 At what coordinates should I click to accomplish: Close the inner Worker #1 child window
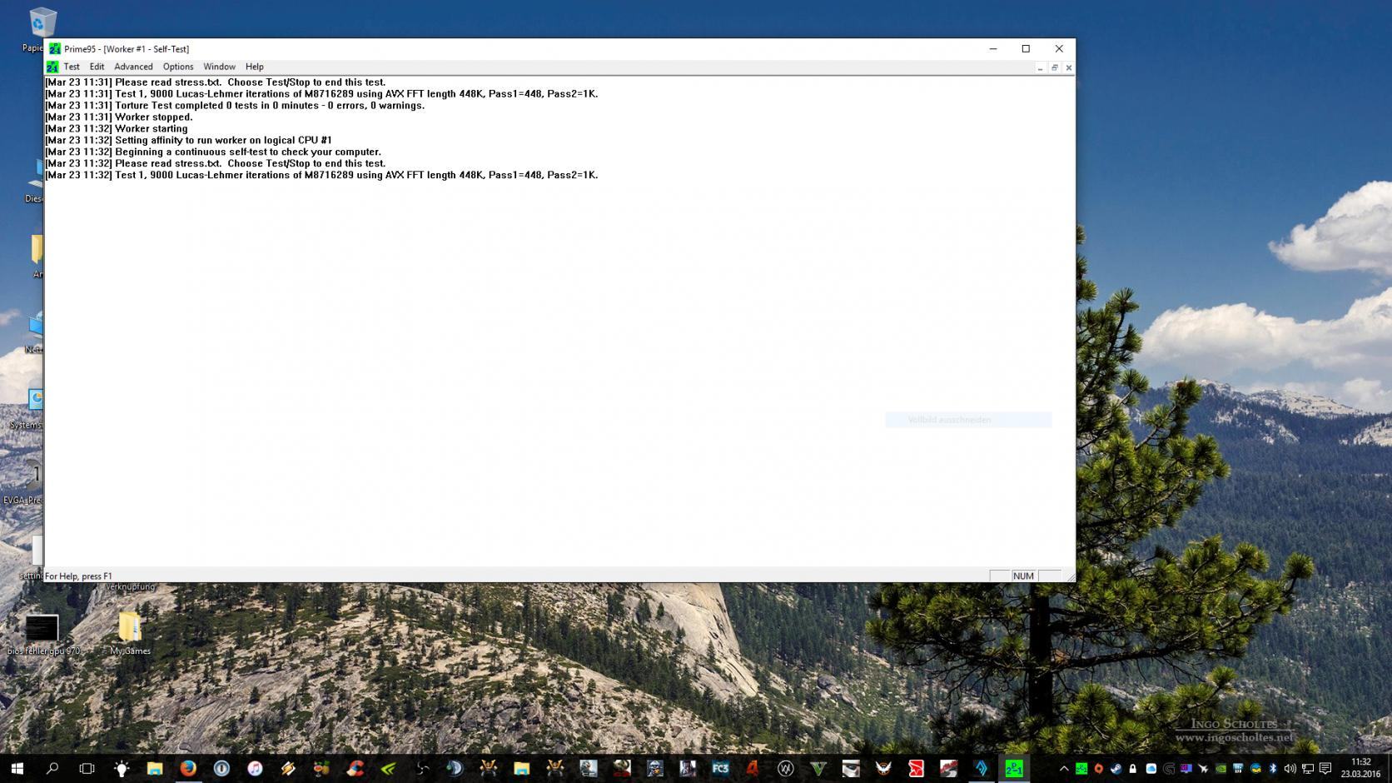[x=1068, y=67]
